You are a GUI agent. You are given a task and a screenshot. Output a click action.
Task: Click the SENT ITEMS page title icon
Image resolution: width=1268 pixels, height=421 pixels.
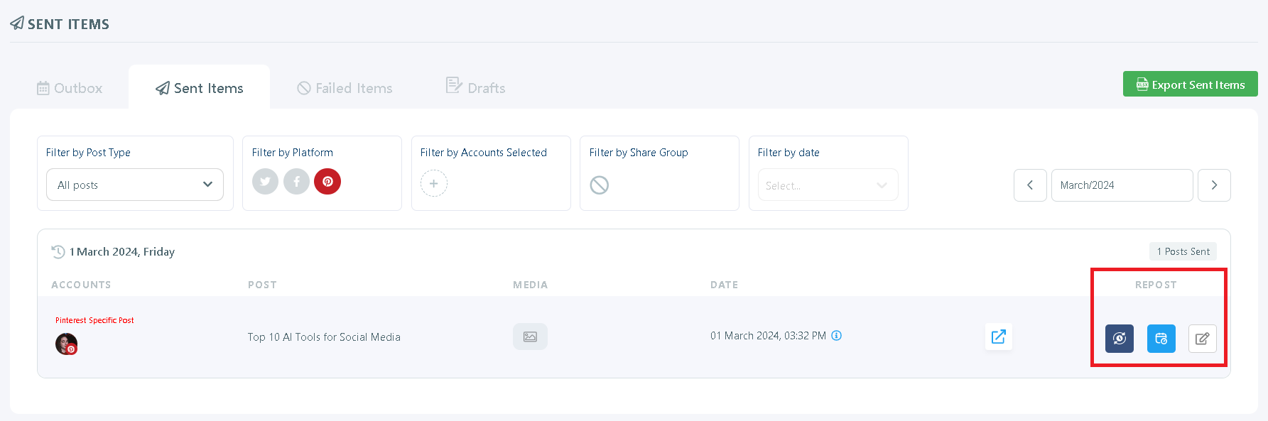(x=17, y=23)
